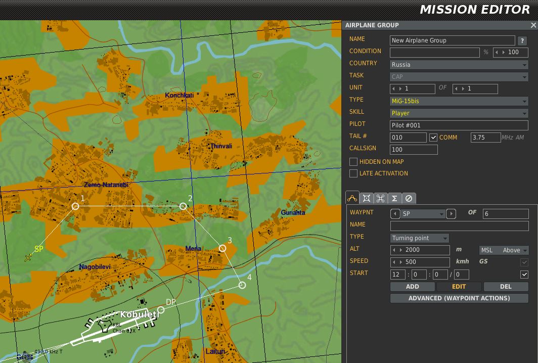Enable Hidden on Map checkbox
The height and width of the screenshot is (363, 538).
(x=353, y=162)
